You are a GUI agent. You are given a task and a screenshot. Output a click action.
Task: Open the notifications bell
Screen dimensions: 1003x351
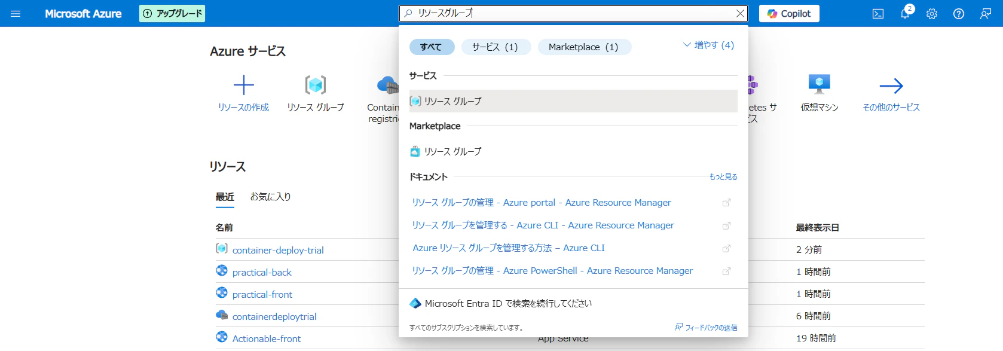click(x=905, y=14)
